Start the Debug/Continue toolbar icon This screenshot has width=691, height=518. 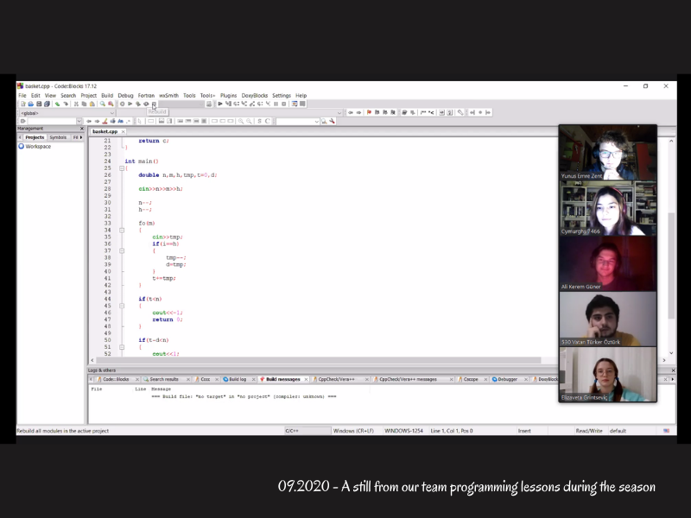[220, 104]
